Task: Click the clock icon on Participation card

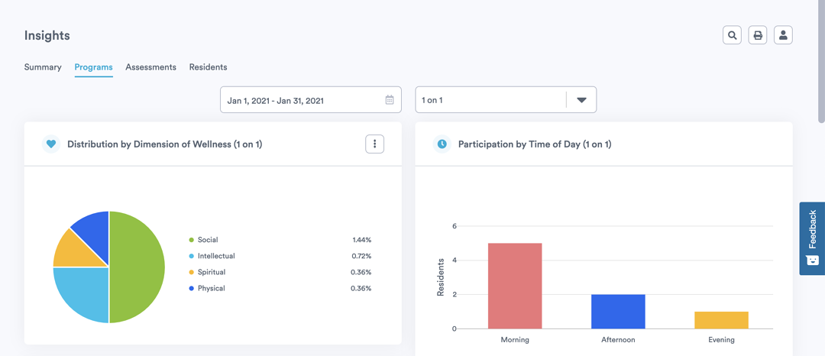Action: point(442,144)
